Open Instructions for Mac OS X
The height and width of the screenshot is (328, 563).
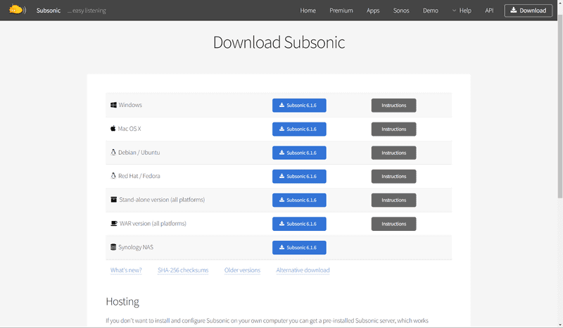pyautogui.click(x=393, y=129)
